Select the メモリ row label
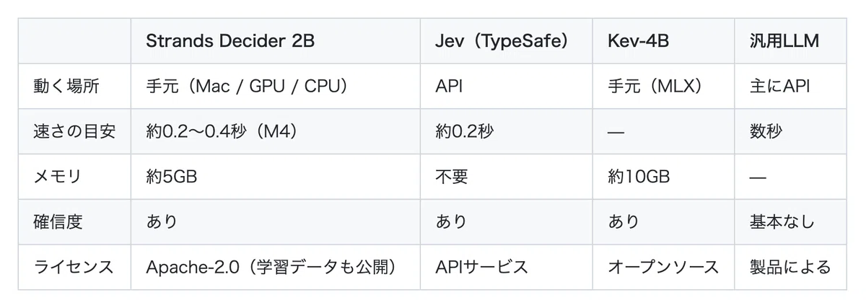Image resolution: width=866 pixels, height=308 pixels. pos(59,177)
